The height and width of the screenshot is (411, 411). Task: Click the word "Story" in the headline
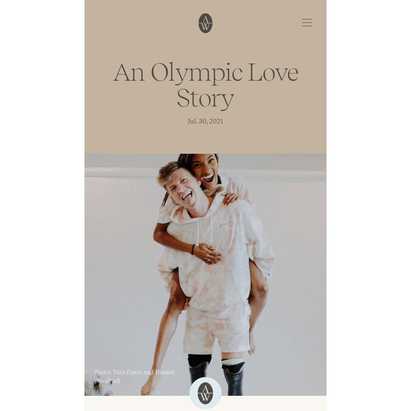coord(205,98)
